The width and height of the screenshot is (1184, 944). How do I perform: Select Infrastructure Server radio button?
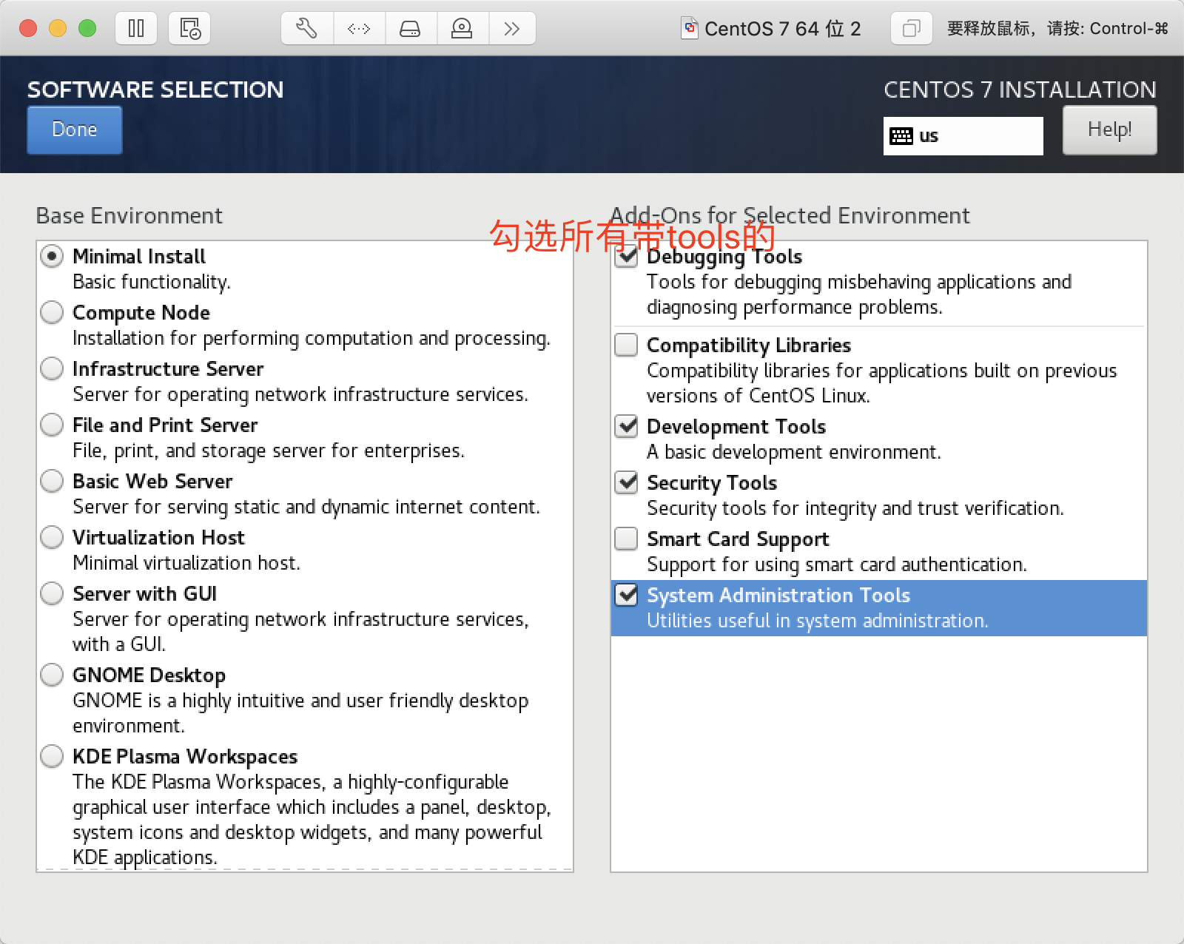(52, 368)
